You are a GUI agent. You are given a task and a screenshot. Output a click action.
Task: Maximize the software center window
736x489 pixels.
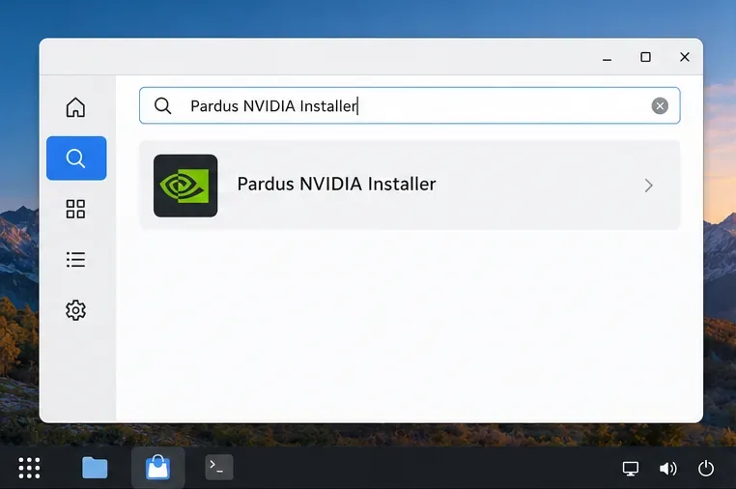point(646,57)
